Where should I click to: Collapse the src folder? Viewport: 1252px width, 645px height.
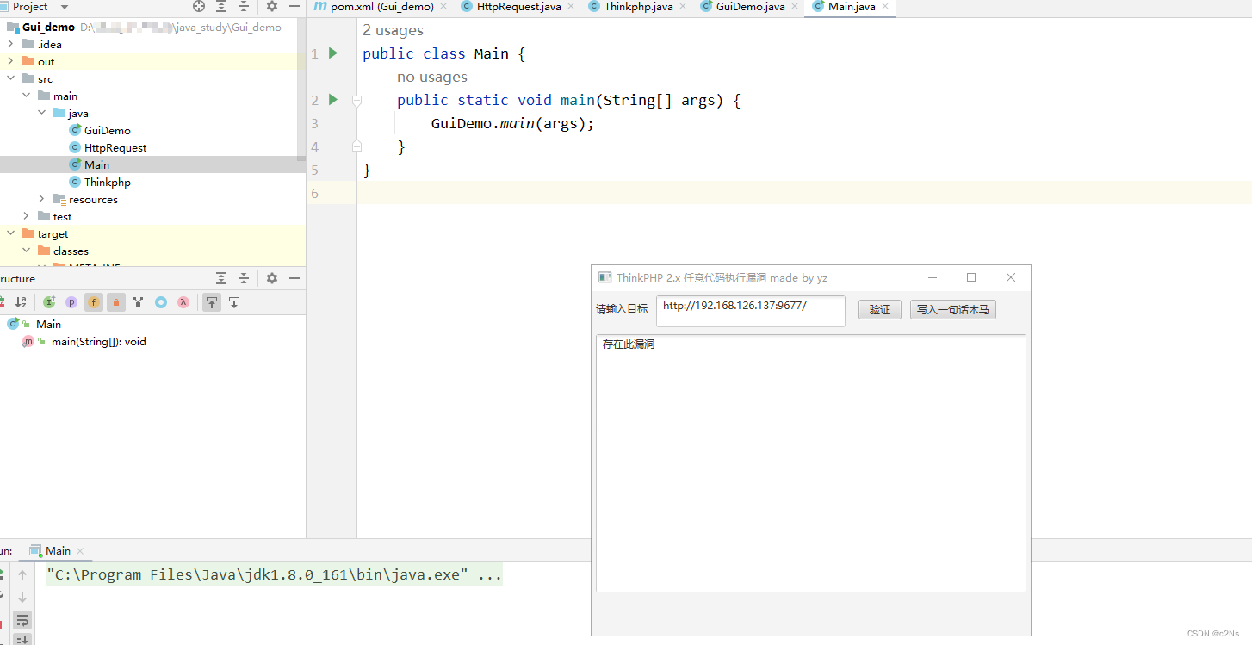coord(11,78)
